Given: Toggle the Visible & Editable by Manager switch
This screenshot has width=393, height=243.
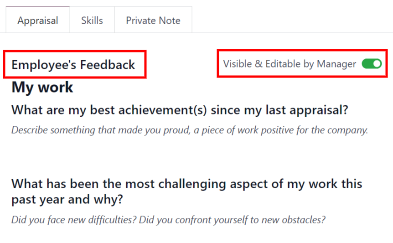Looking at the screenshot, I should [x=372, y=64].
